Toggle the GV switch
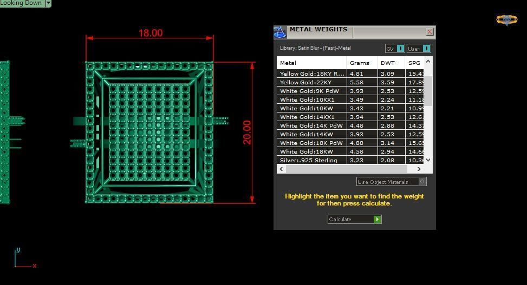 395,49
